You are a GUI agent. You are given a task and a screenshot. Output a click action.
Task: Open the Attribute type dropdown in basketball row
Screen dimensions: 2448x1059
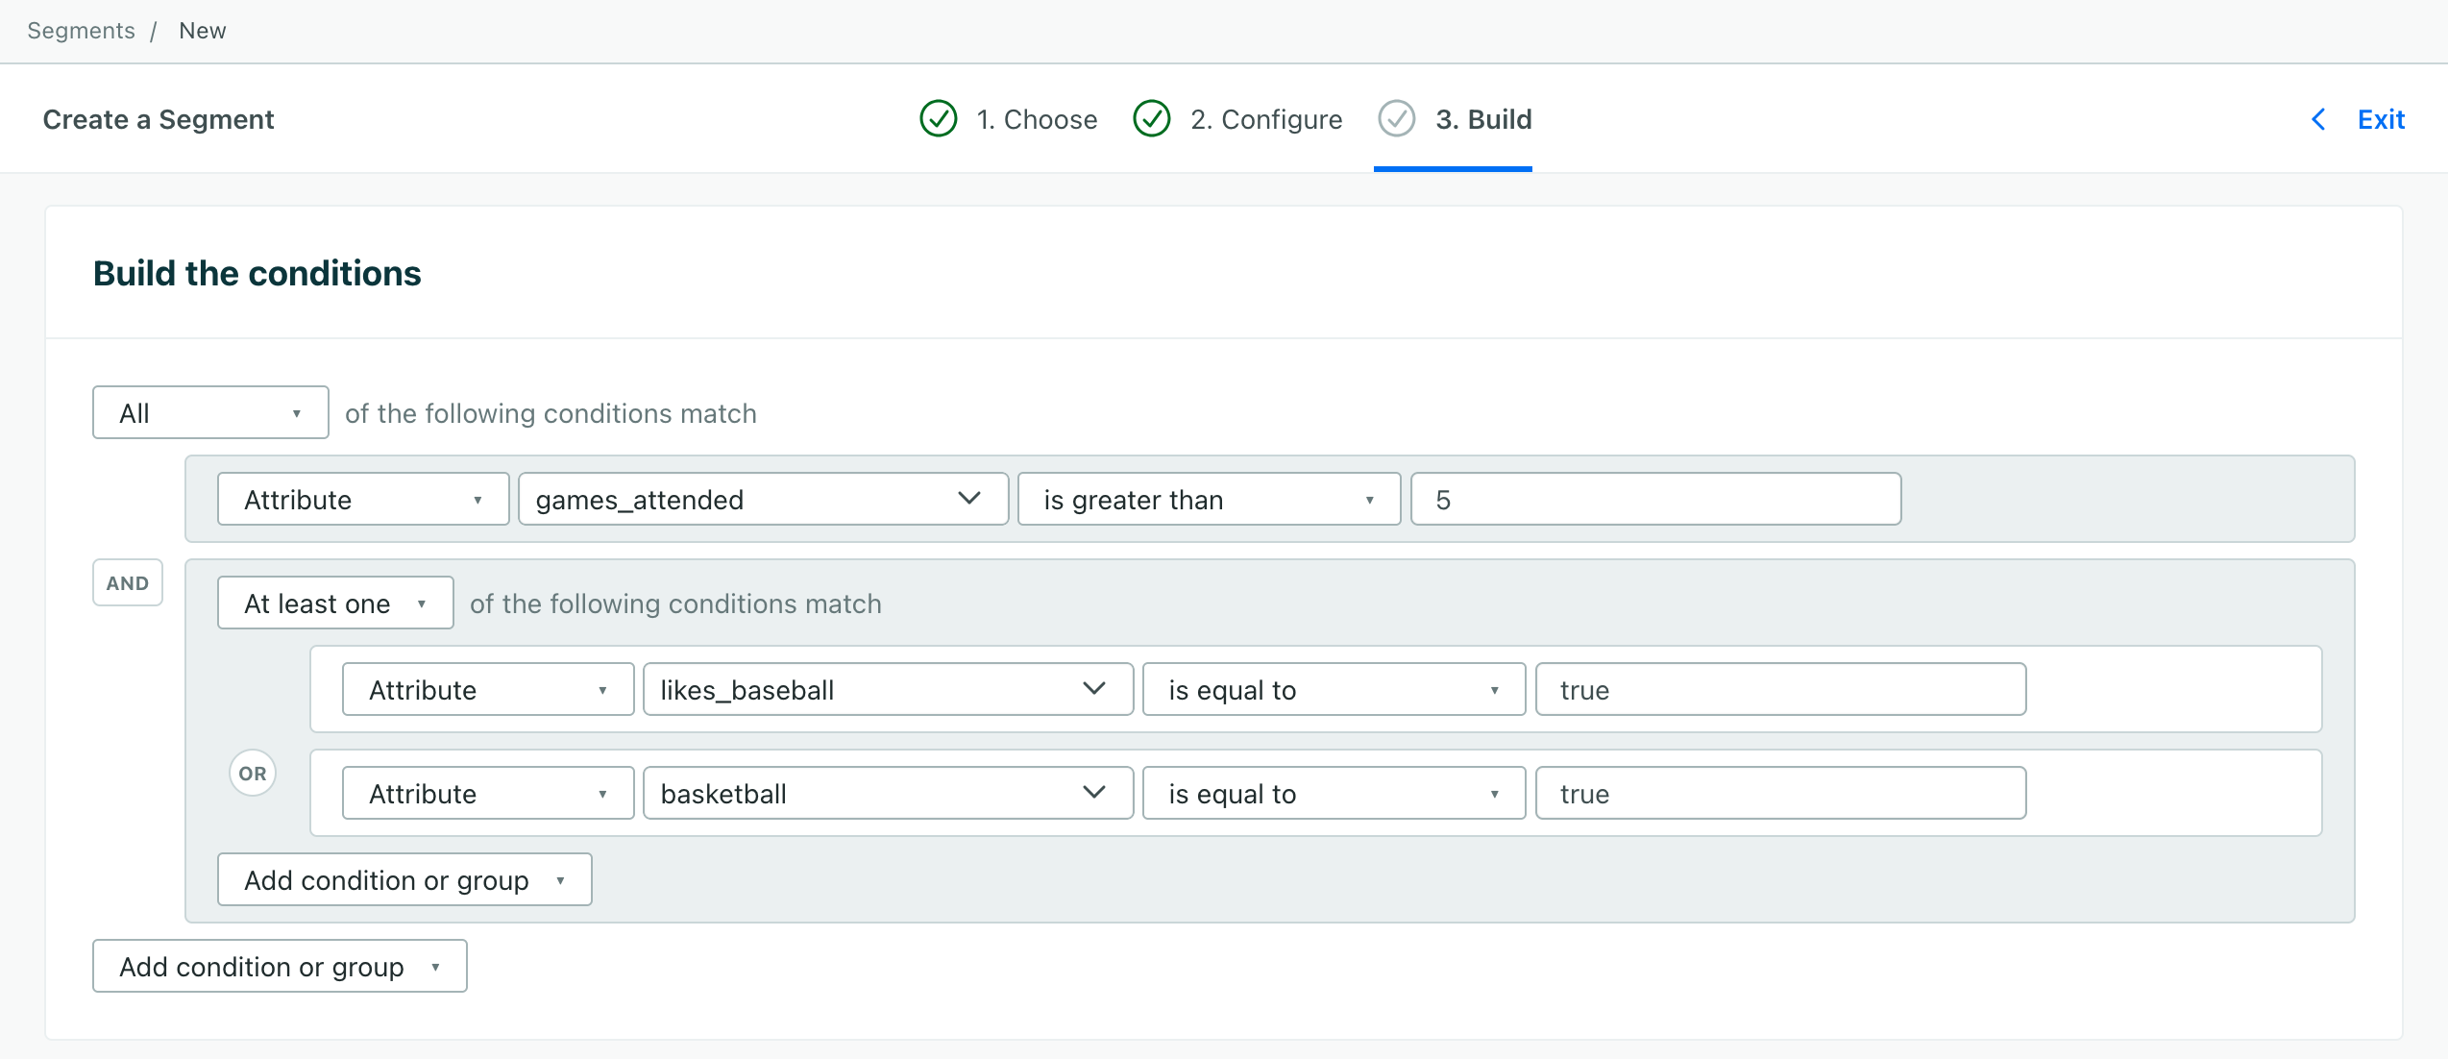pyautogui.click(x=488, y=793)
